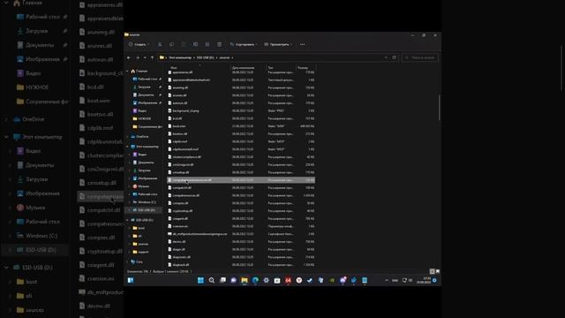Click Этот компьютер in address breadcrumb
Screen dimensions: 565x318
[x=180, y=57]
